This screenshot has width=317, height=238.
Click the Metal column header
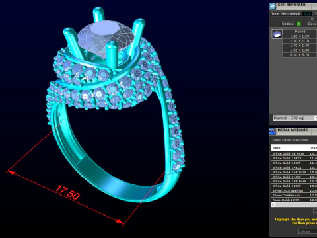pos(289,148)
